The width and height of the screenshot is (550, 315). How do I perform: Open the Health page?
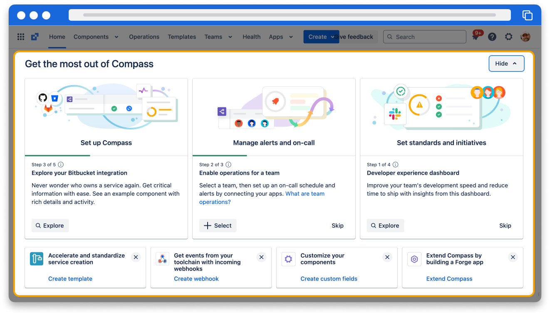click(252, 37)
